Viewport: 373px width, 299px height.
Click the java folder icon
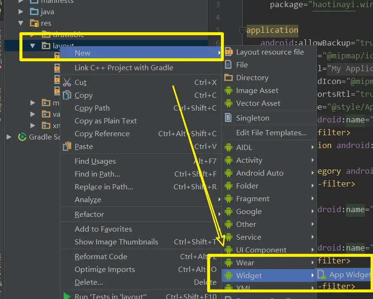[x=34, y=12]
